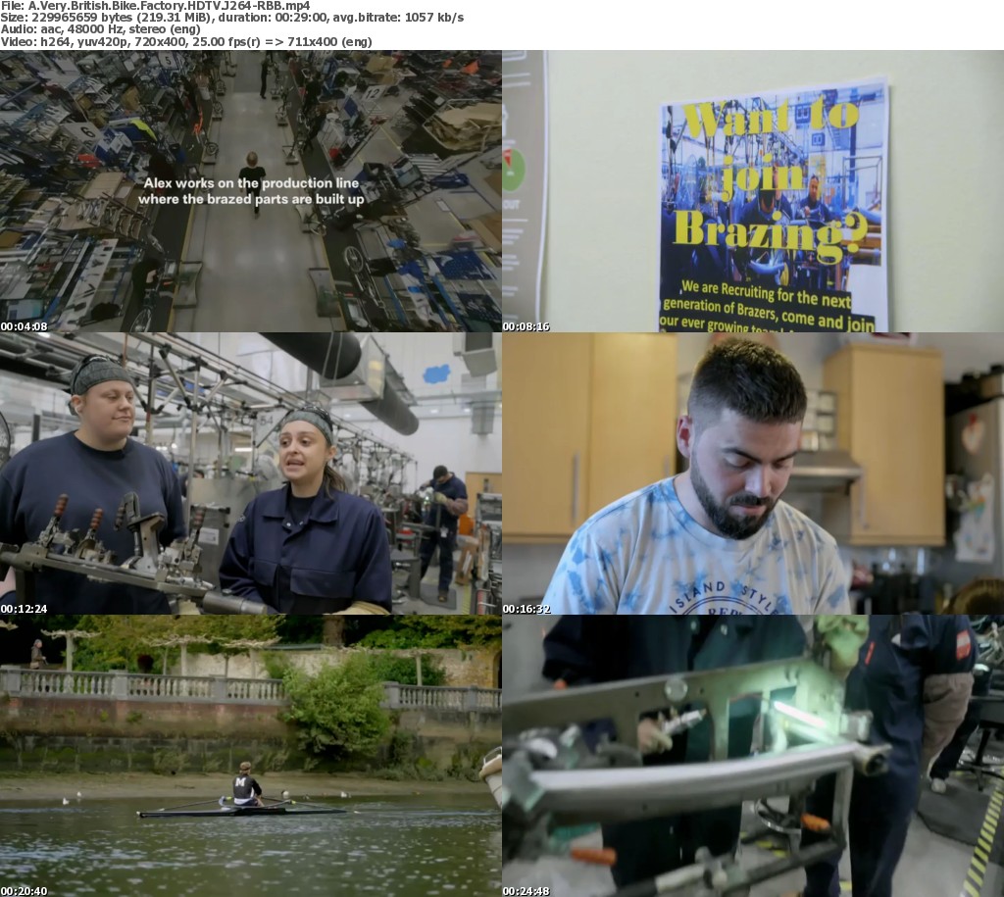The image size is (1004, 897).
Task: Open the frame of bearded man in tie-dye shirt
Action: coord(752,473)
